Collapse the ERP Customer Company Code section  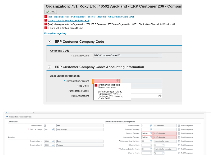(x=49, y=42)
